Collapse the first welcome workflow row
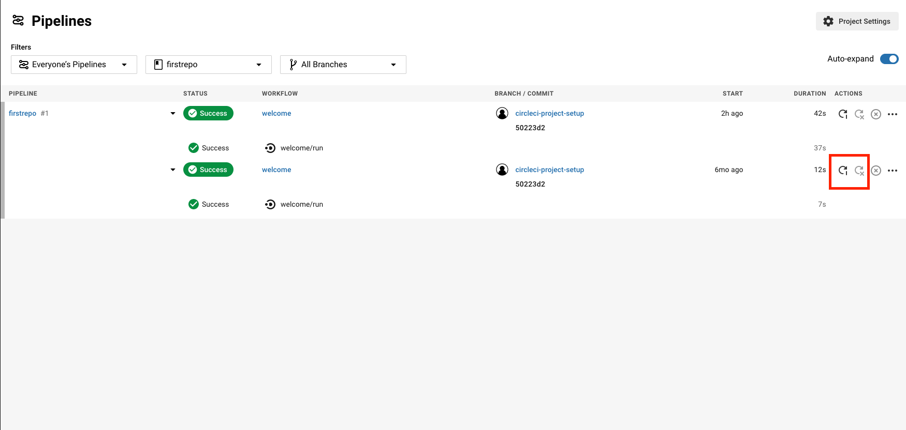The width and height of the screenshot is (906, 430). (173, 114)
